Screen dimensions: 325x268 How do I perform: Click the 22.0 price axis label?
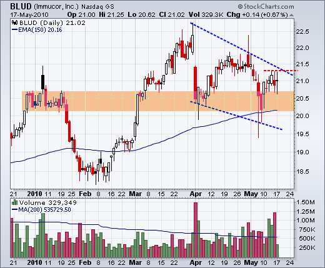point(302,48)
